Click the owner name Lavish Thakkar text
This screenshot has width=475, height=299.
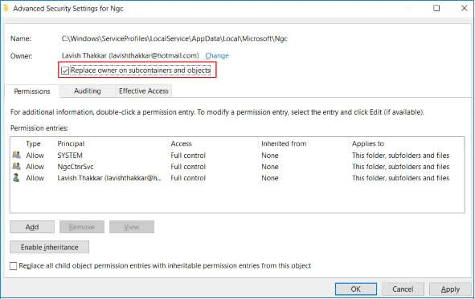[130, 55]
